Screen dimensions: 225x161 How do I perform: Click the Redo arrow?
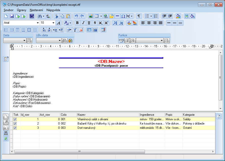pyautogui.click(x=82, y=16)
